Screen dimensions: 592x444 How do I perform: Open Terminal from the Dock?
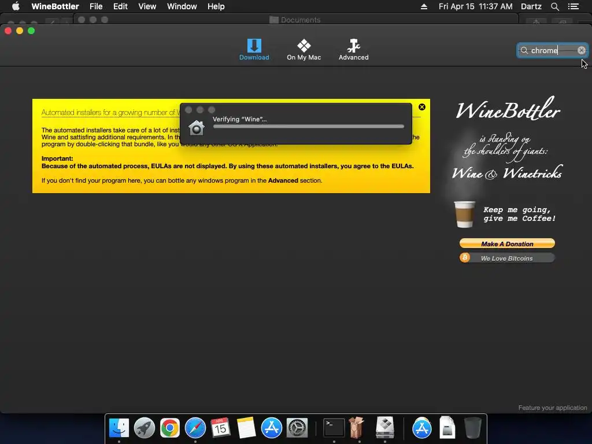click(334, 428)
